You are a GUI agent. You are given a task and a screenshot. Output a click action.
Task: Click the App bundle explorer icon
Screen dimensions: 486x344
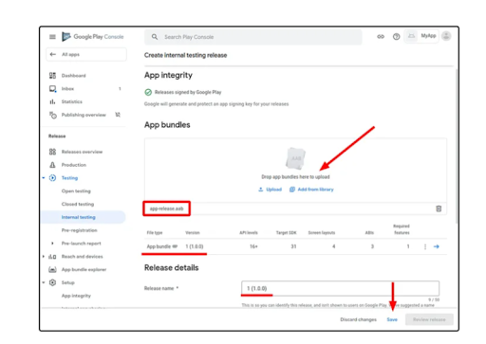pos(52,269)
